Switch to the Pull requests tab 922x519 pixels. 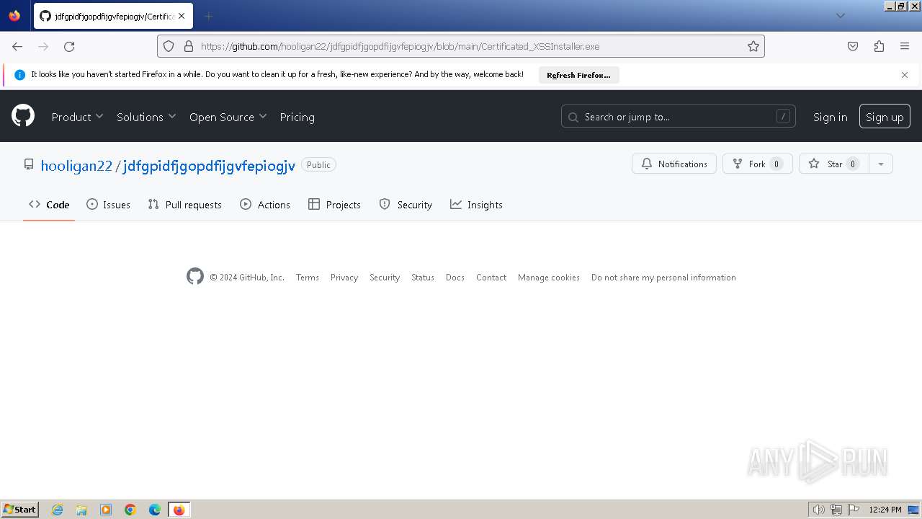[184, 205]
